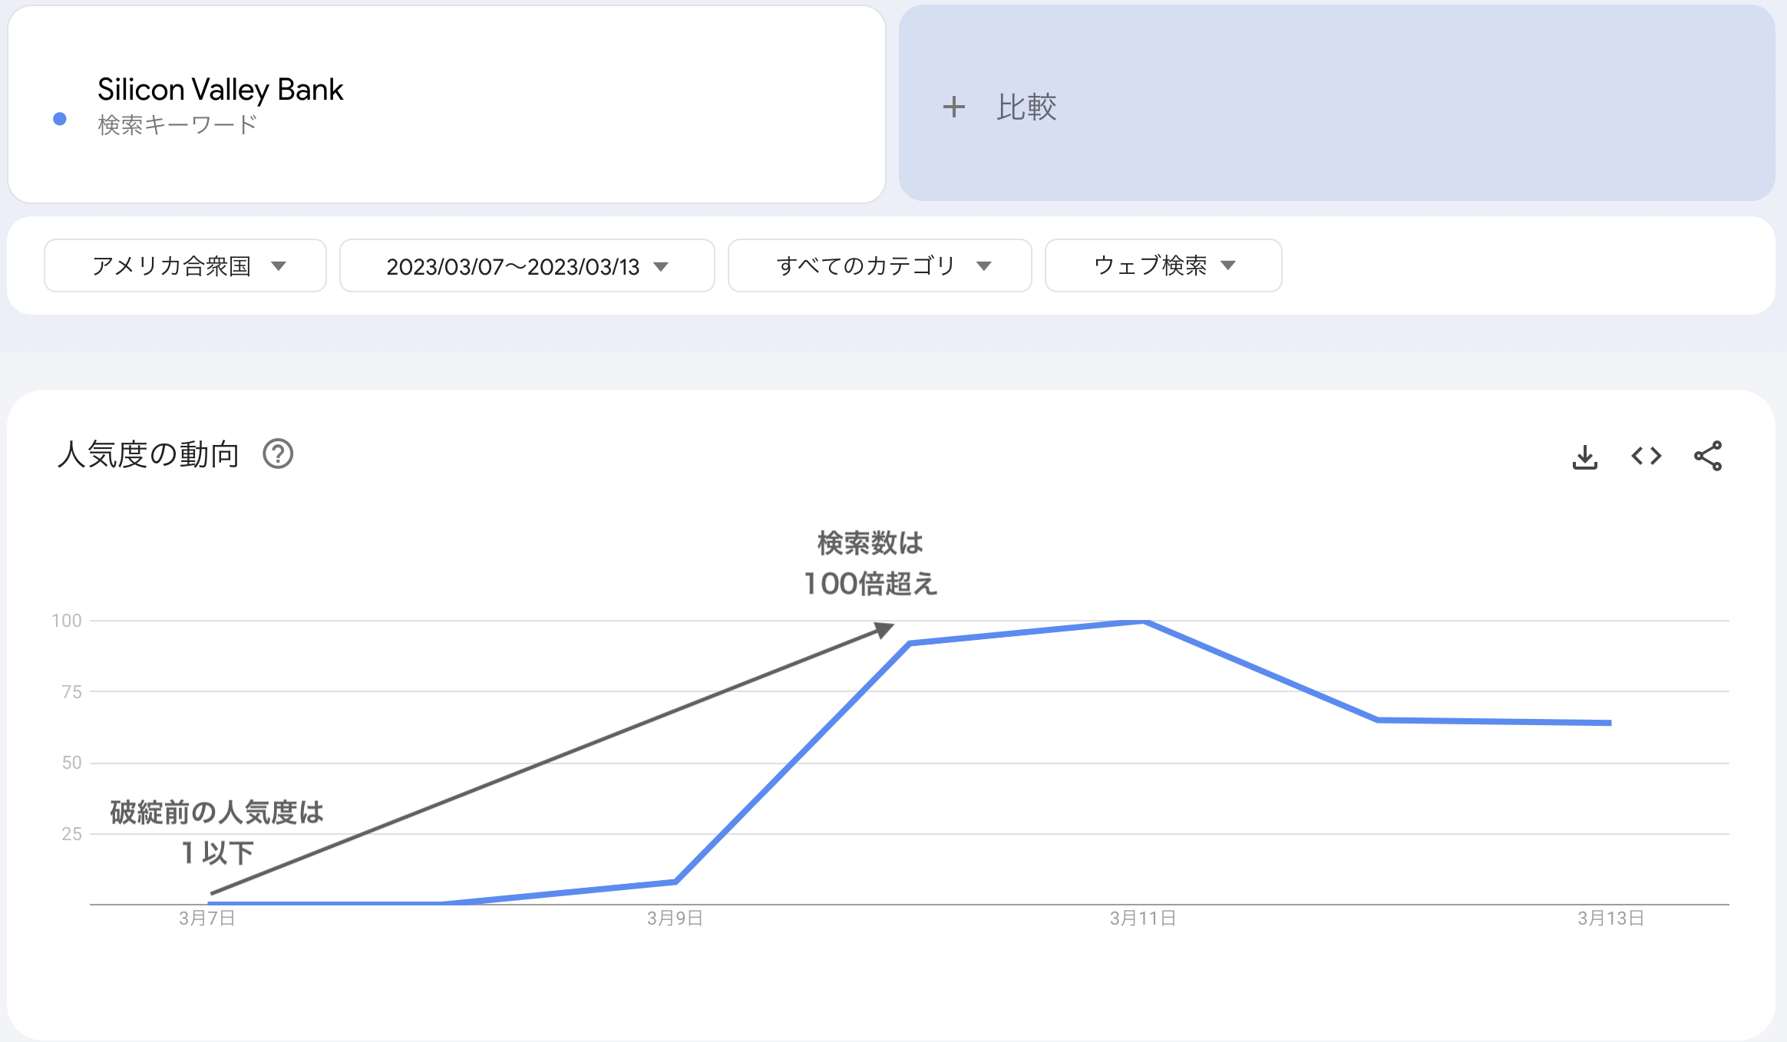Click the blue dot next to Silicon Valley Bank
Image resolution: width=1787 pixels, height=1042 pixels.
(60, 119)
